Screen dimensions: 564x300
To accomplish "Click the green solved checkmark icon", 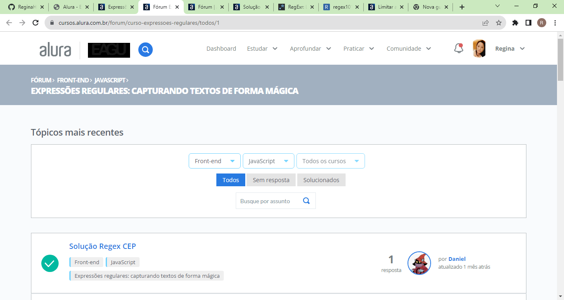I will coord(50,263).
